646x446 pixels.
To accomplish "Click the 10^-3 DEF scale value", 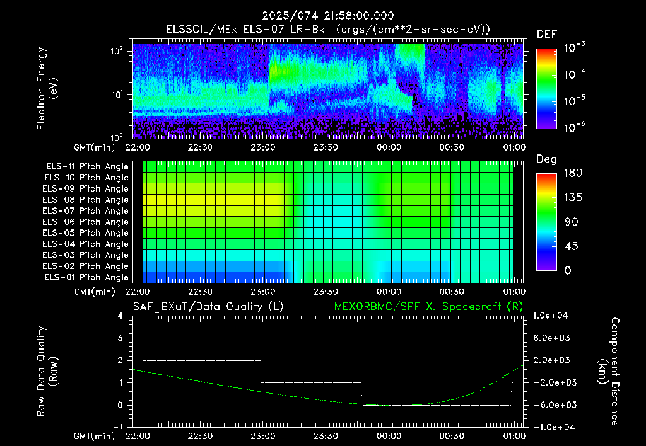I will click(x=574, y=47).
